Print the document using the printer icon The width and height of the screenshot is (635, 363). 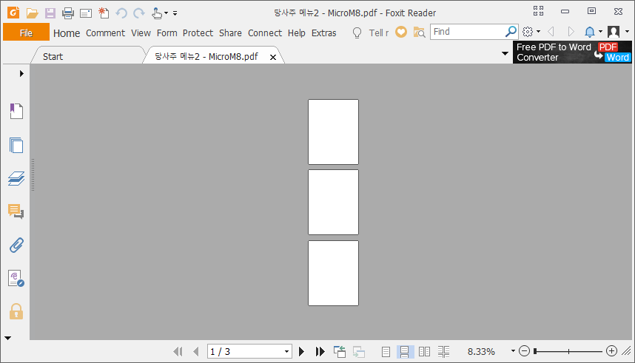(x=68, y=13)
